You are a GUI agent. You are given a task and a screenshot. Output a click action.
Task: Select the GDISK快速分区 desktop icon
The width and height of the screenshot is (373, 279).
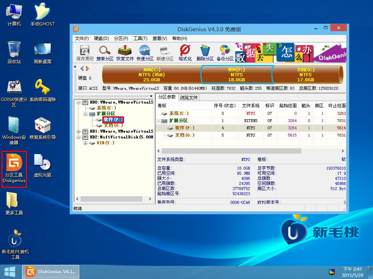click(14, 93)
